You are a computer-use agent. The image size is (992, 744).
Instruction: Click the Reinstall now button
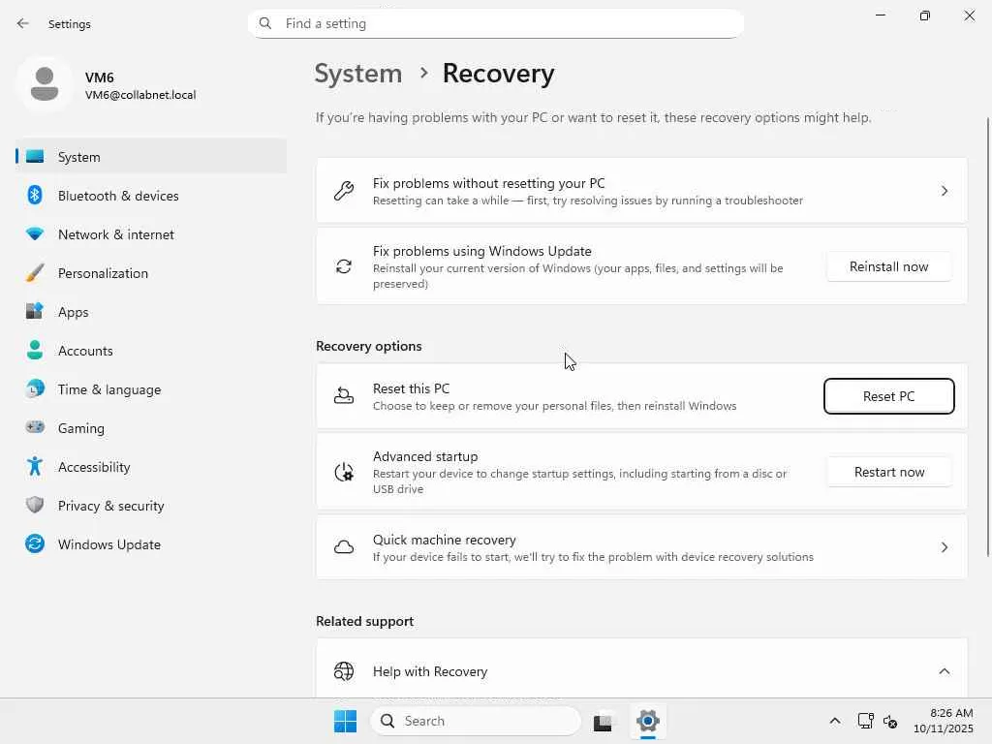[x=889, y=266]
